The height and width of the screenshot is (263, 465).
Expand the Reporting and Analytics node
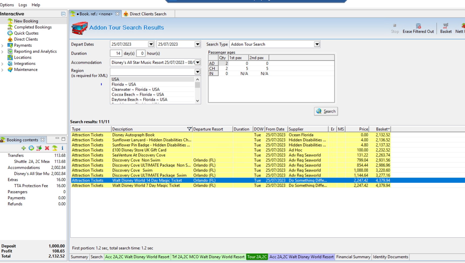2,51
